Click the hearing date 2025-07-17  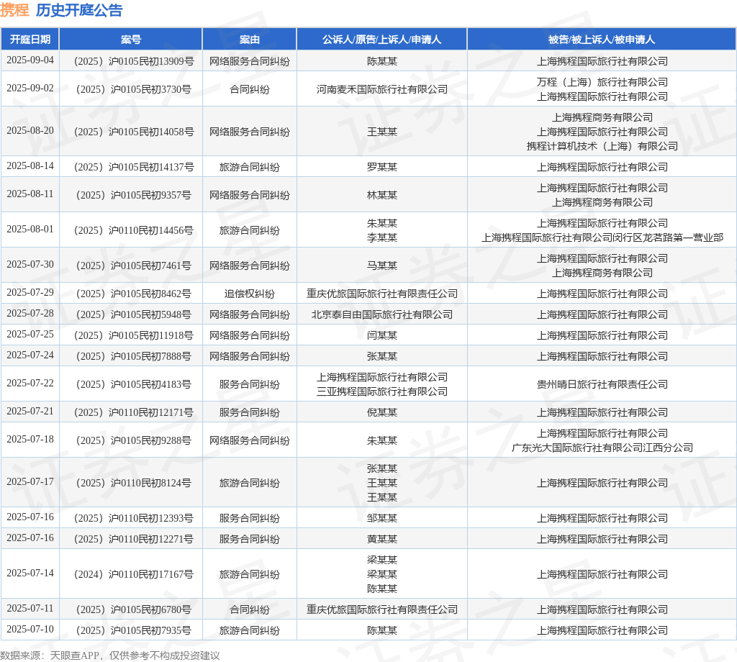click(x=30, y=481)
